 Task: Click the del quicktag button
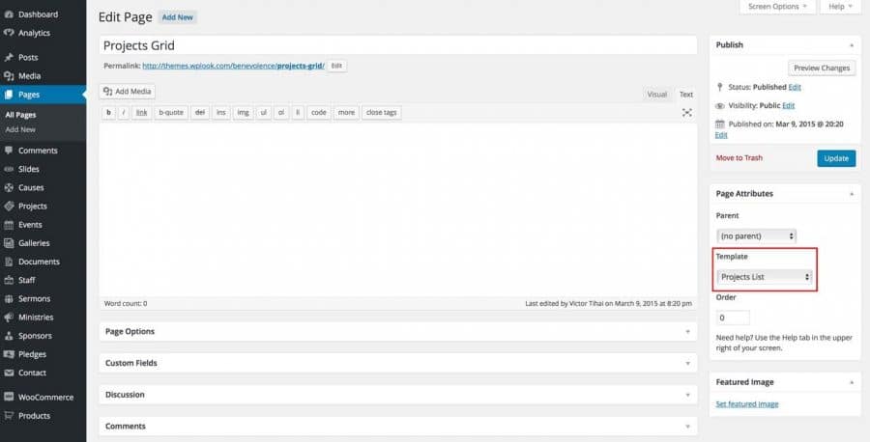(x=200, y=113)
